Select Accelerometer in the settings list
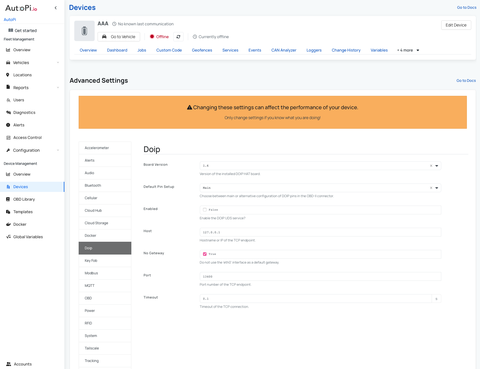 (105, 148)
